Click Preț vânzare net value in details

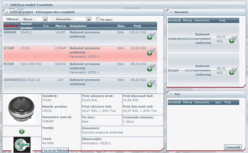[x=99, y=111]
